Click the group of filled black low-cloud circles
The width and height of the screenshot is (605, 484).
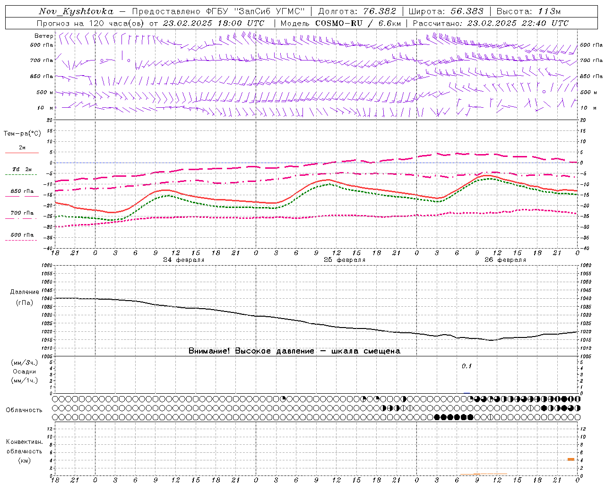(454, 417)
